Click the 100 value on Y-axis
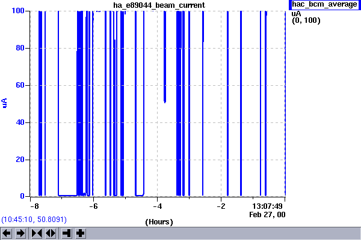This screenshot has width=361, height=240. coord(17,11)
